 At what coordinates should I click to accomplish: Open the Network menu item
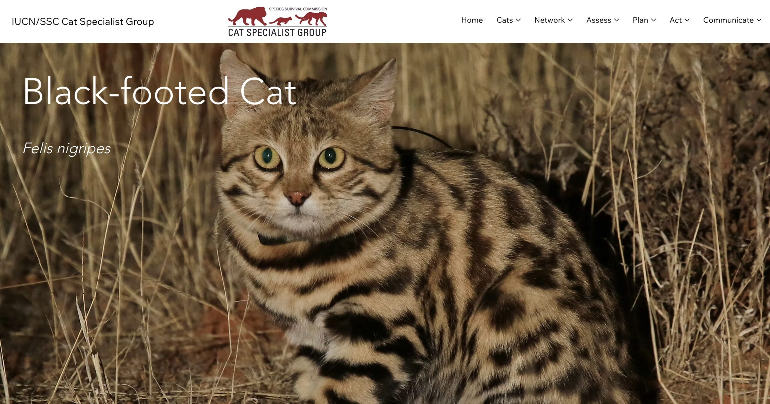click(549, 20)
